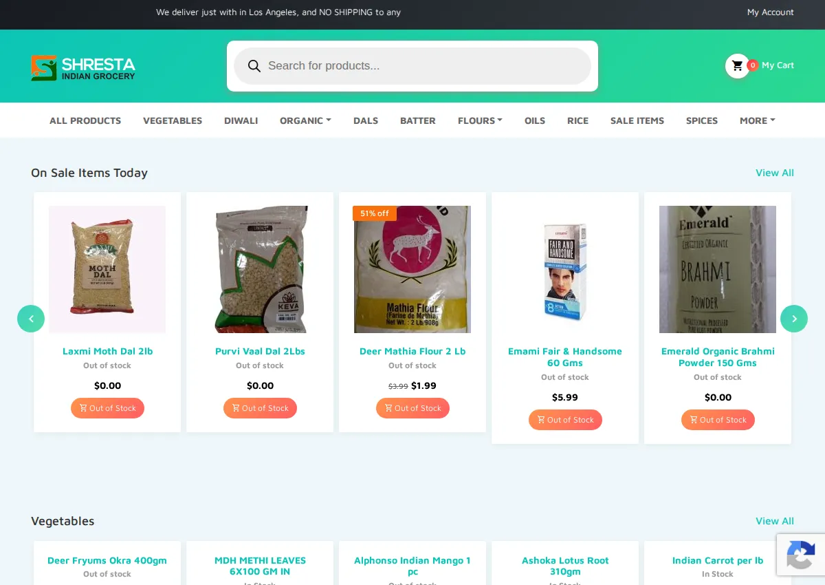Viewport: 825px width, 585px height.
Task: Open My Cart link
Action: click(778, 65)
